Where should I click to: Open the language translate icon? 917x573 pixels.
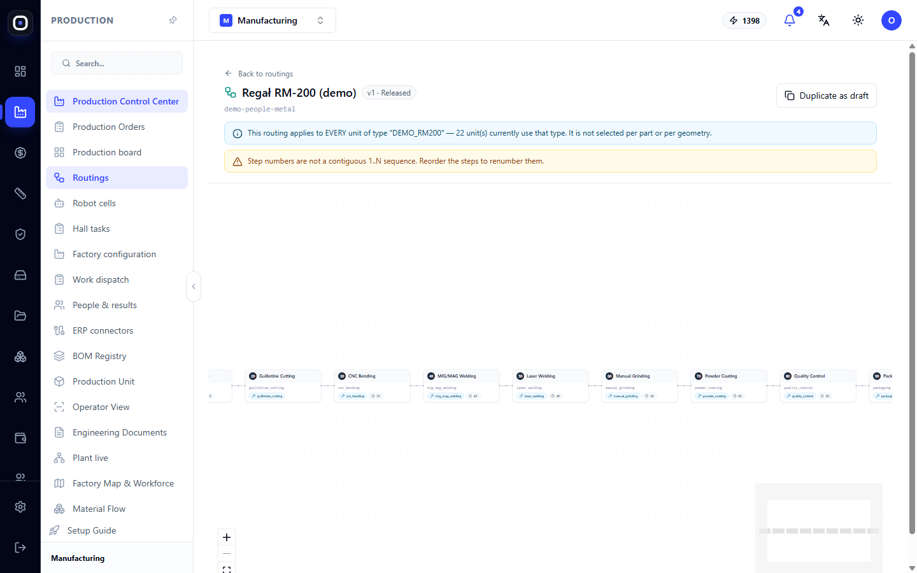(824, 20)
